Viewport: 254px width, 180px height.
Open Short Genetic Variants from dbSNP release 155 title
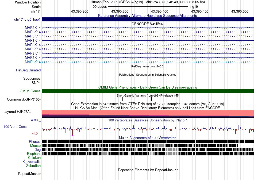tap(148, 95)
